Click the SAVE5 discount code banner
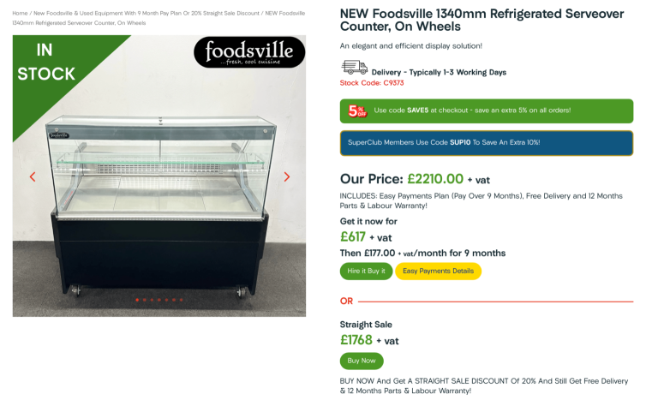The image size is (658, 406). pos(486,110)
